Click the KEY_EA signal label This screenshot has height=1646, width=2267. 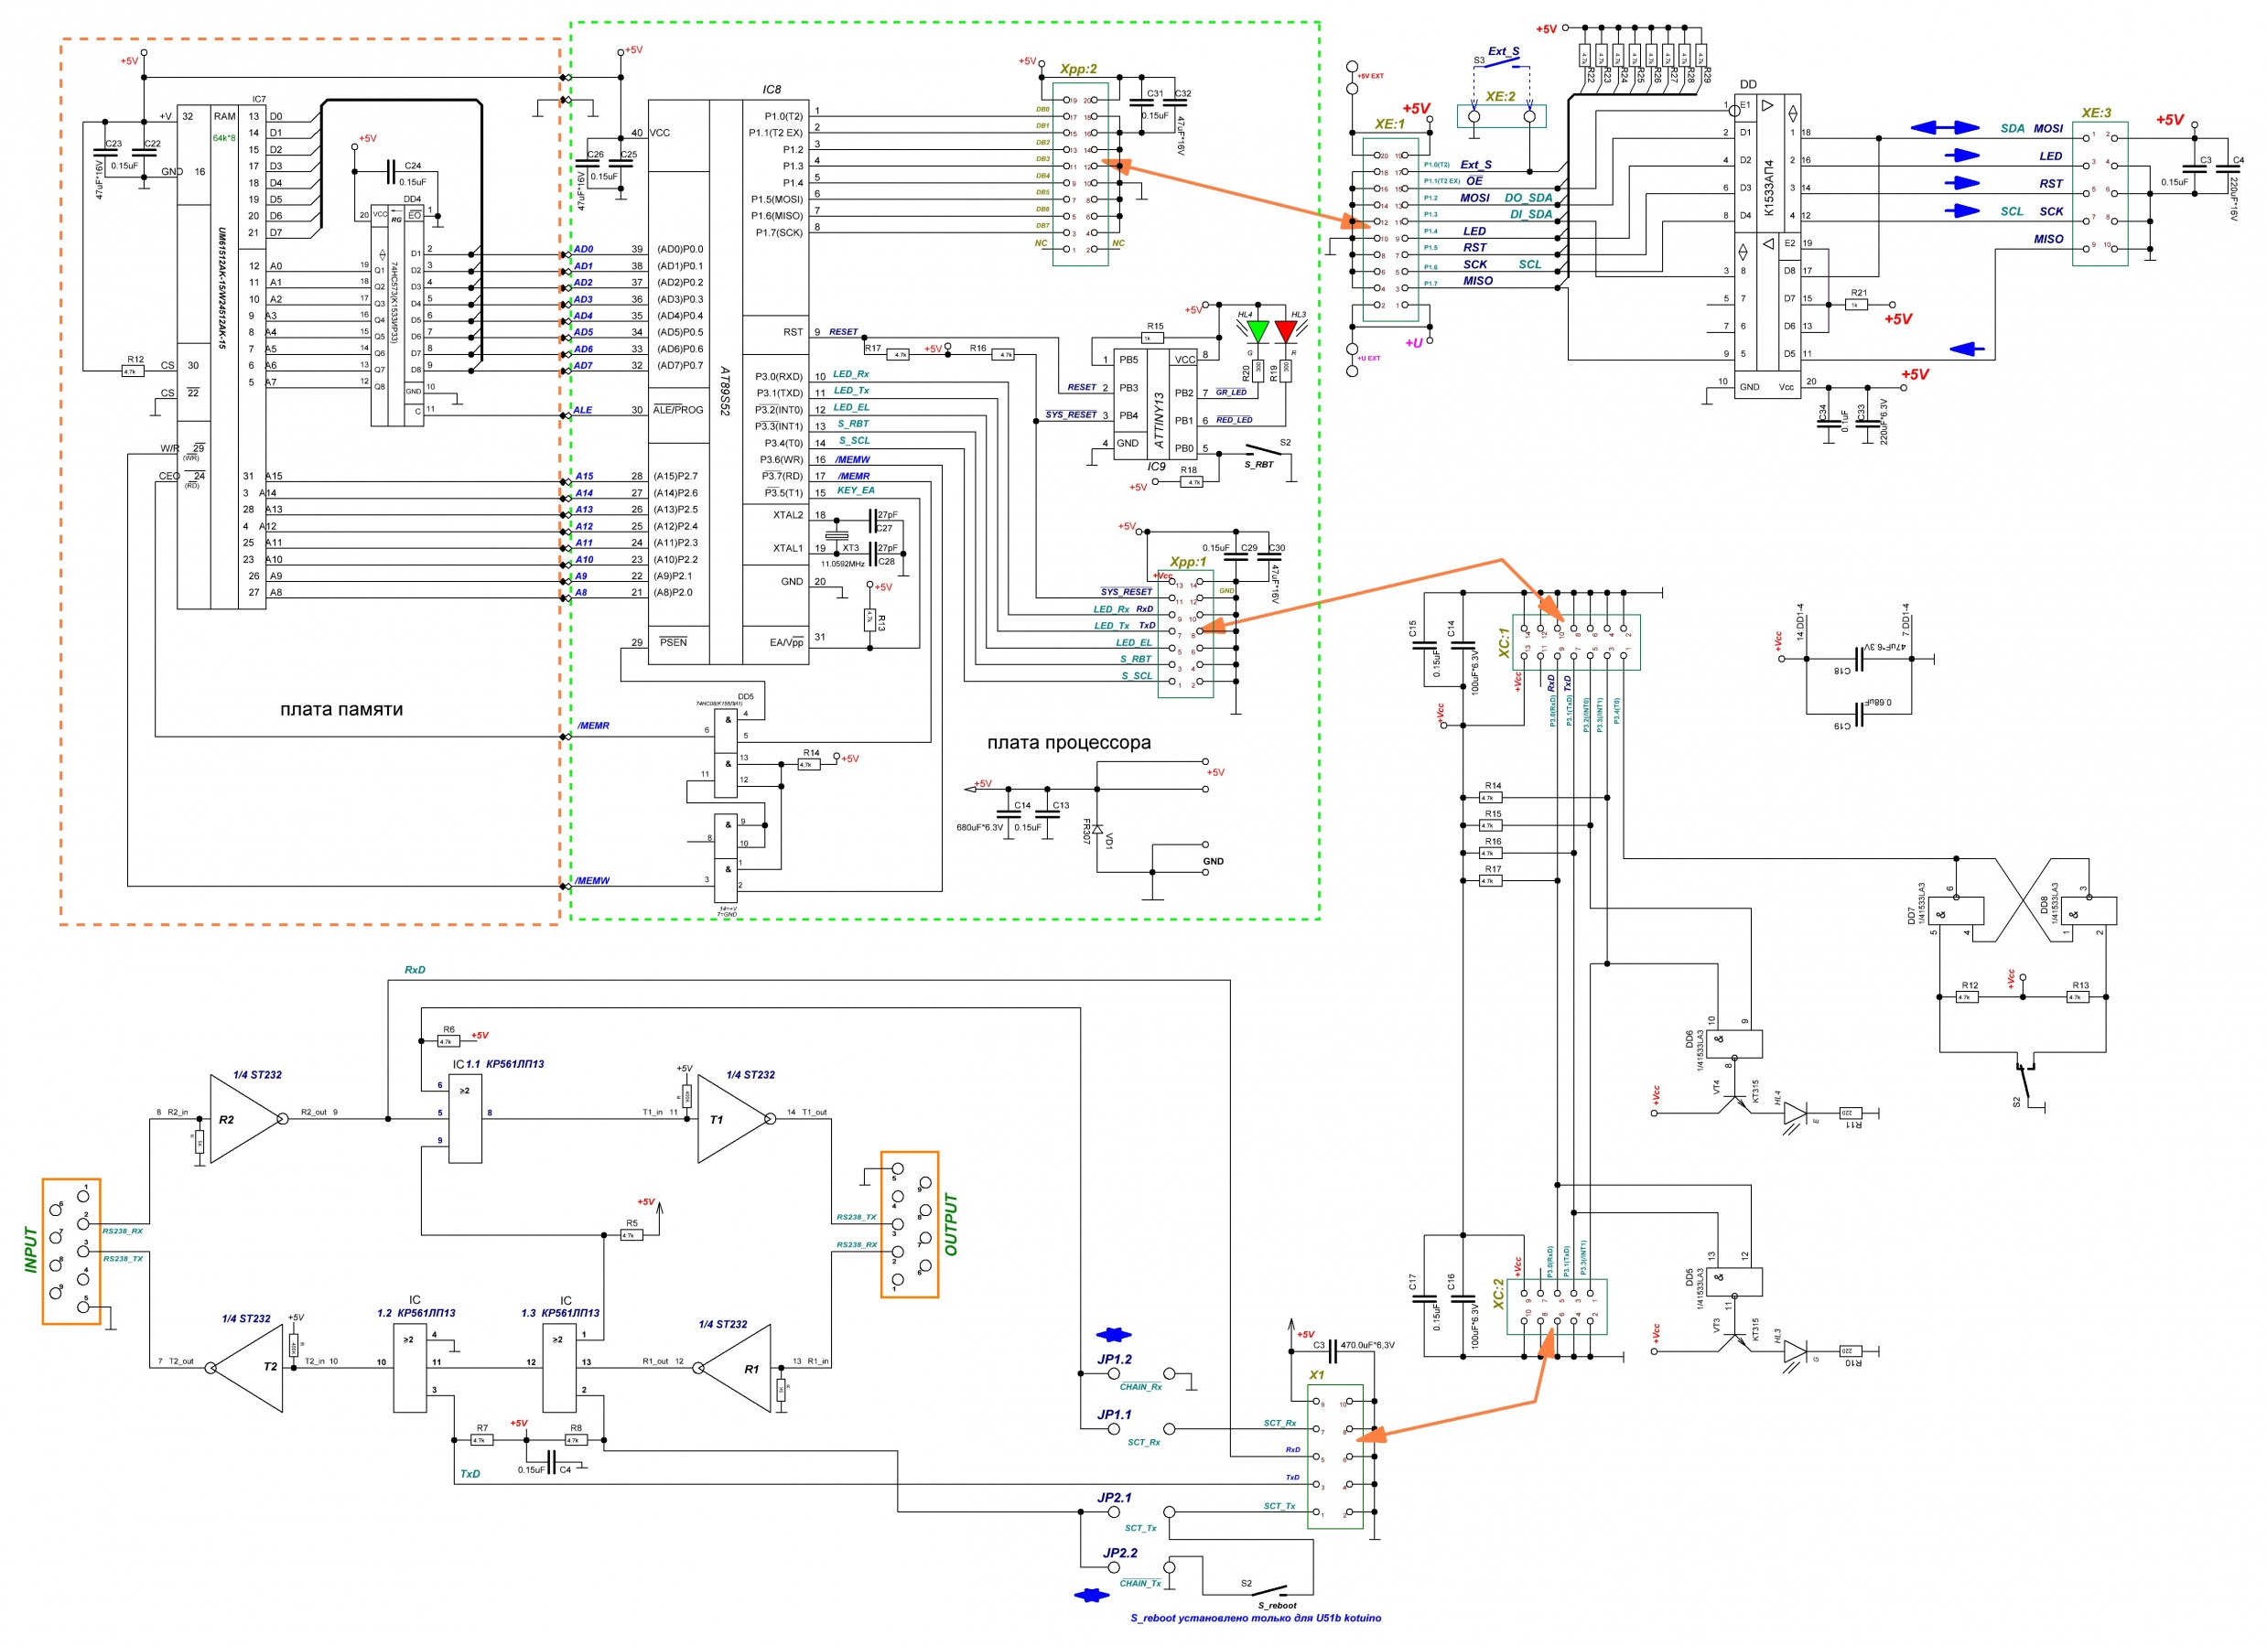click(x=856, y=489)
